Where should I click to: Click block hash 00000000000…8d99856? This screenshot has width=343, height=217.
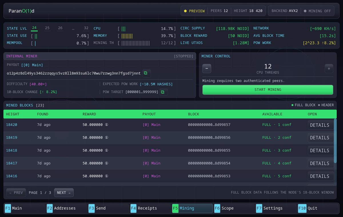209,138
